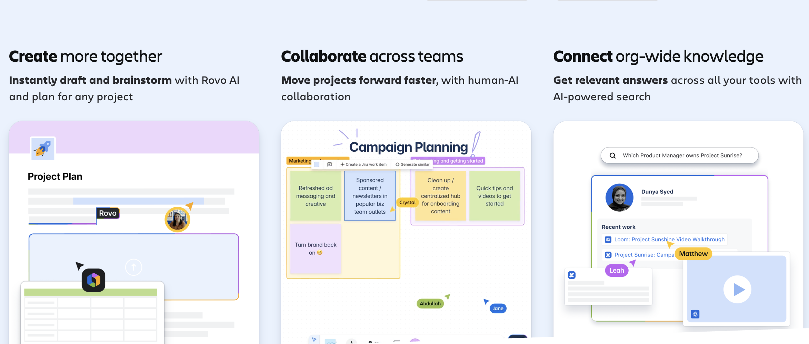Click the Project Plan title

click(55, 176)
